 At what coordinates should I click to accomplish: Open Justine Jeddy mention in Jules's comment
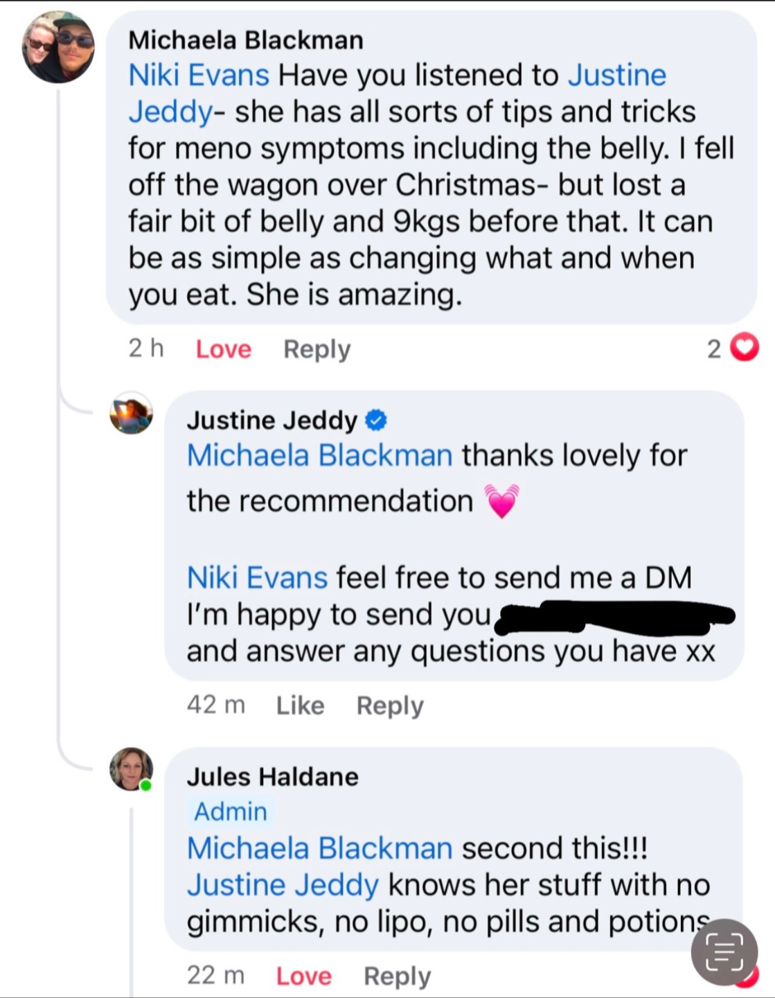[x=283, y=885]
